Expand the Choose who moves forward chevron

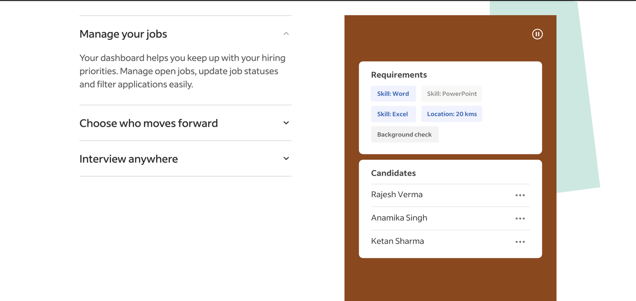(286, 123)
